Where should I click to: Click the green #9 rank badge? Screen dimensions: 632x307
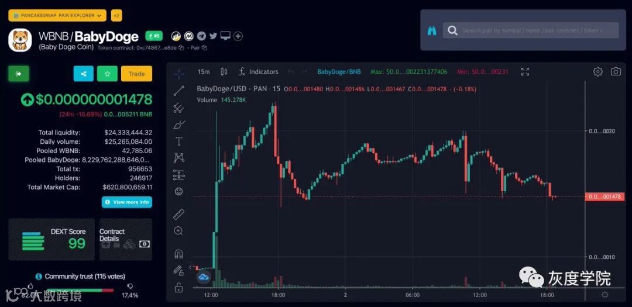point(153,36)
